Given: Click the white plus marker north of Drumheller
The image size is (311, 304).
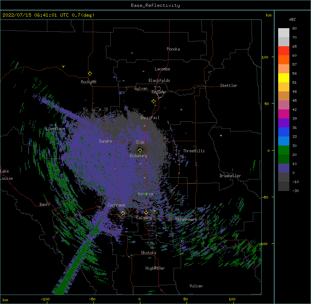Looking at the screenshot, I should 221,135.
